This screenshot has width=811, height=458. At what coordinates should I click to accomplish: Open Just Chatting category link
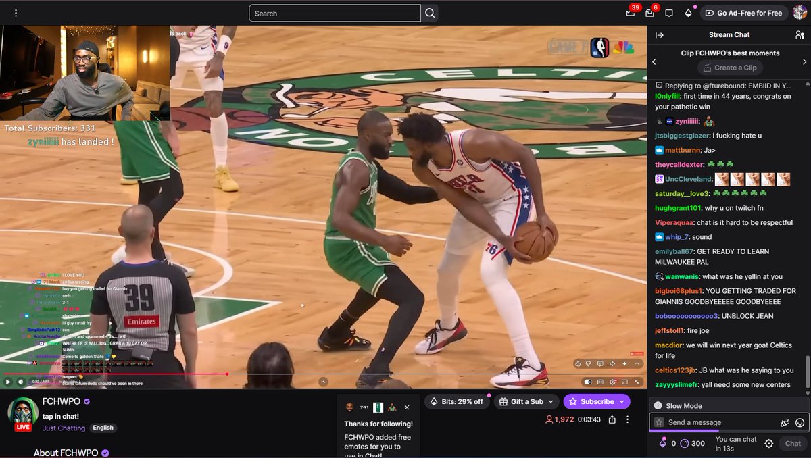64,428
